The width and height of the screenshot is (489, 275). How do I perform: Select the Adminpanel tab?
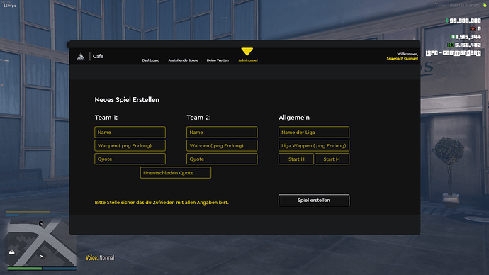pyautogui.click(x=248, y=60)
